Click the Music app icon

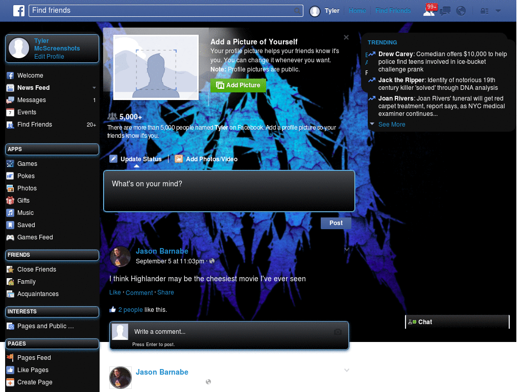(10, 213)
